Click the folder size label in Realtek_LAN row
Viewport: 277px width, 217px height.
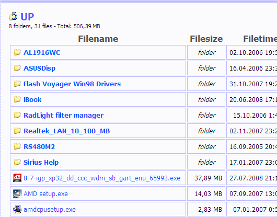click(206, 131)
